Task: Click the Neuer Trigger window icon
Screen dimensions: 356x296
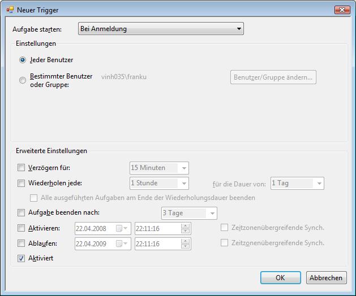Action: click(10, 10)
